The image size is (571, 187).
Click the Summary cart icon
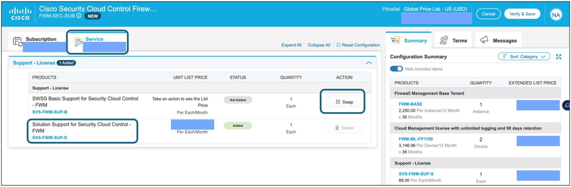click(395, 40)
